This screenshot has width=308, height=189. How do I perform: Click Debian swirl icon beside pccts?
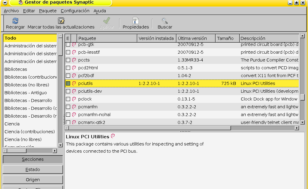(x=74, y=60)
